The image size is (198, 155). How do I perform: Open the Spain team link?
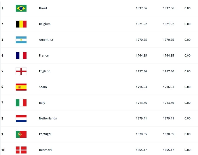(43, 87)
